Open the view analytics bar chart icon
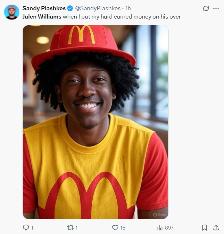Screen dimensions: 224x234 pyautogui.click(x=160, y=228)
